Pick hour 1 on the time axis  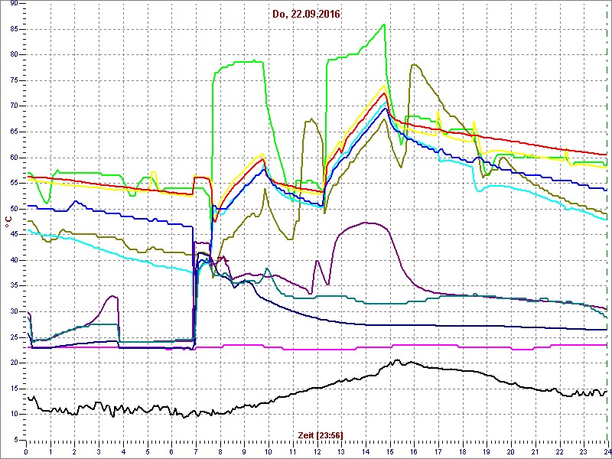[50, 451]
